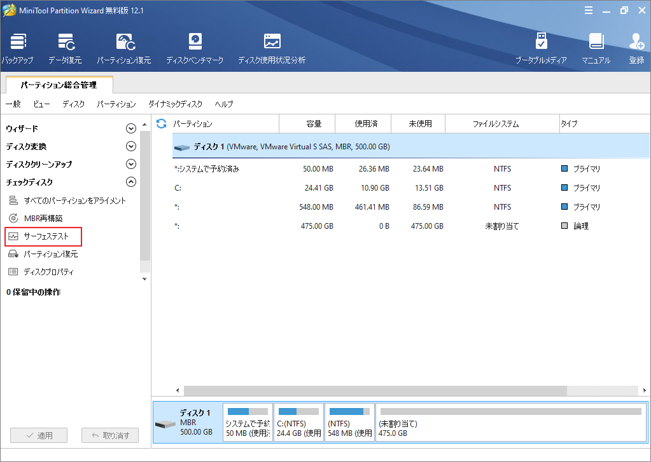Screen dimensions: 651x462
Task: Open the ダイナミックディスク menu
Action: (x=175, y=104)
